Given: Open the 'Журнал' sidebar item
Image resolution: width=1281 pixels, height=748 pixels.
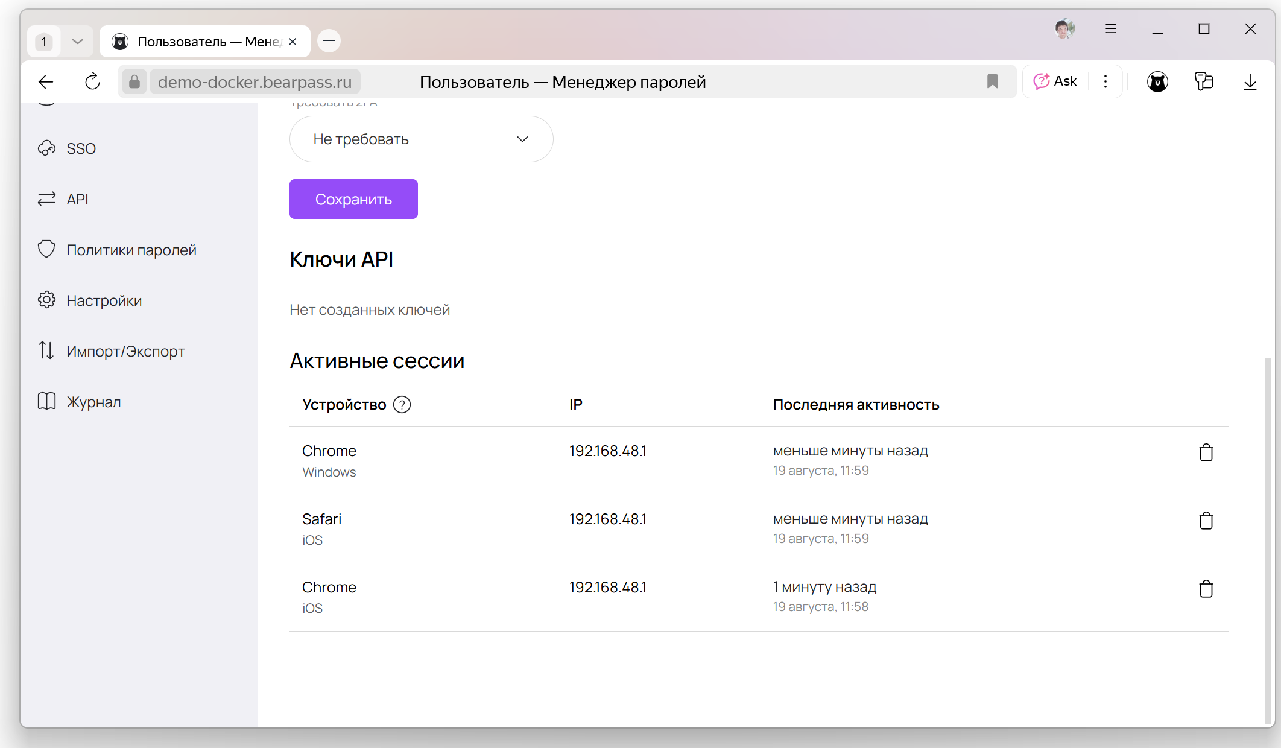Looking at the screenshot, I should 93,402.
